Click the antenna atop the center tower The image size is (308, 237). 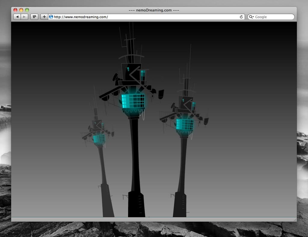(x=131, y=39)
